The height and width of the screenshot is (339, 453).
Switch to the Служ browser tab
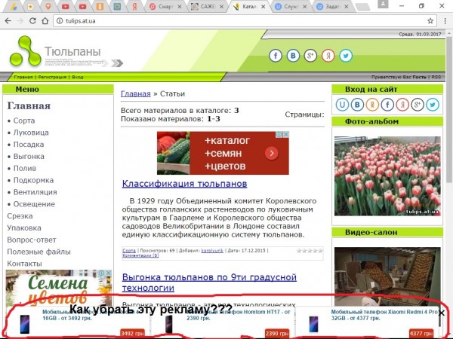point(291,7)
